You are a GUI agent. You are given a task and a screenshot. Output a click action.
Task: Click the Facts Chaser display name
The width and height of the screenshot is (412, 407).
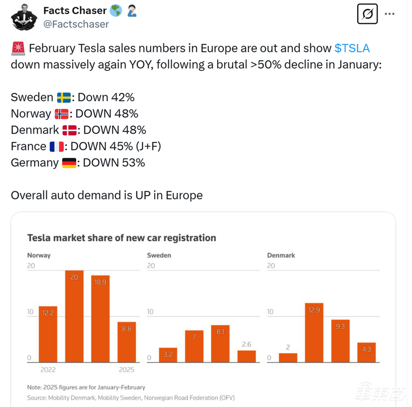tap(74, 10)
